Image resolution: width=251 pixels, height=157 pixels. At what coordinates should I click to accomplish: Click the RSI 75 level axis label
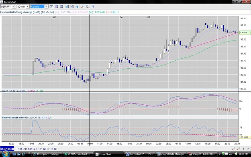[241, 128]
